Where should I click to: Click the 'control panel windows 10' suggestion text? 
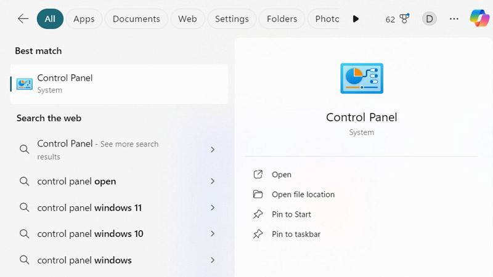90,234
